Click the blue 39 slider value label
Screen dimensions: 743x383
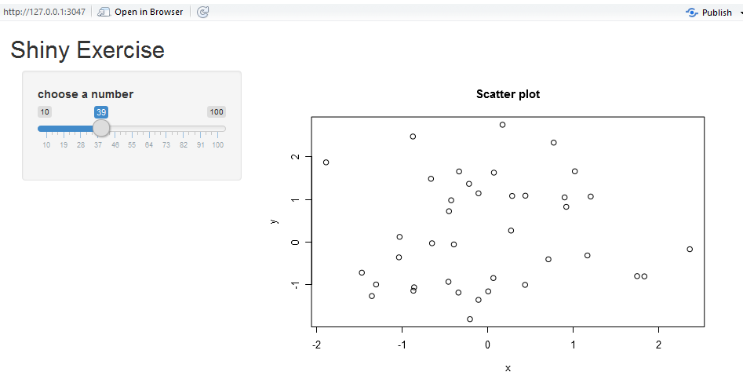101,112
